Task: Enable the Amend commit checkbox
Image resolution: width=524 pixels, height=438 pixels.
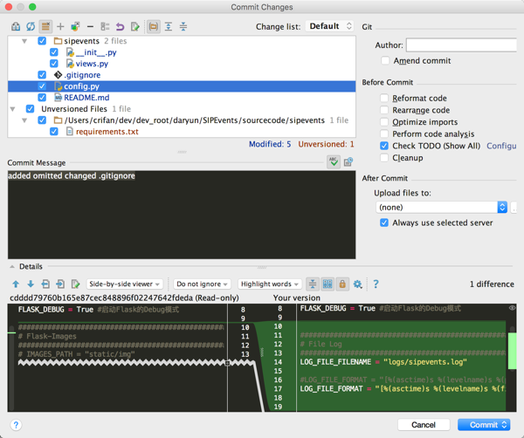Action: tap(385, 61)
